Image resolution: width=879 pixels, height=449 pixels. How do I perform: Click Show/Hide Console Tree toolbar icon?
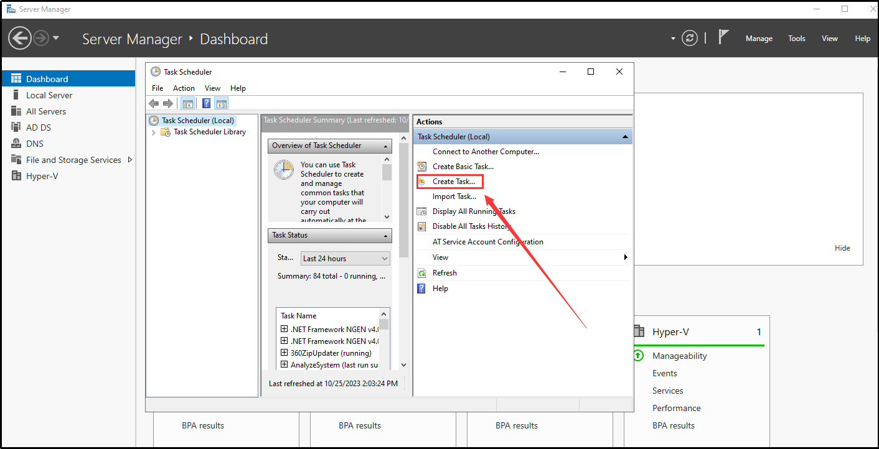tap(187, 103)
